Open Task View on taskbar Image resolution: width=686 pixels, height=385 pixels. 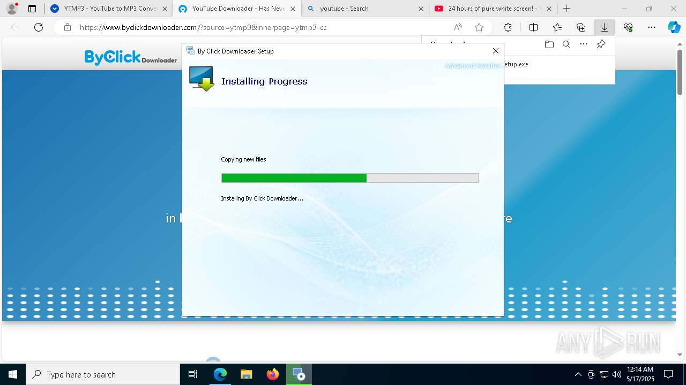pyautogui.click(x=193, y=374)
